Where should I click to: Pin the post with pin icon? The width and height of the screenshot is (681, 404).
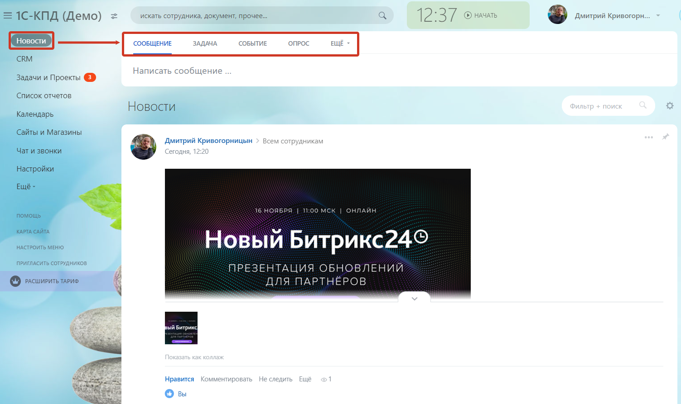pos(666,137)
